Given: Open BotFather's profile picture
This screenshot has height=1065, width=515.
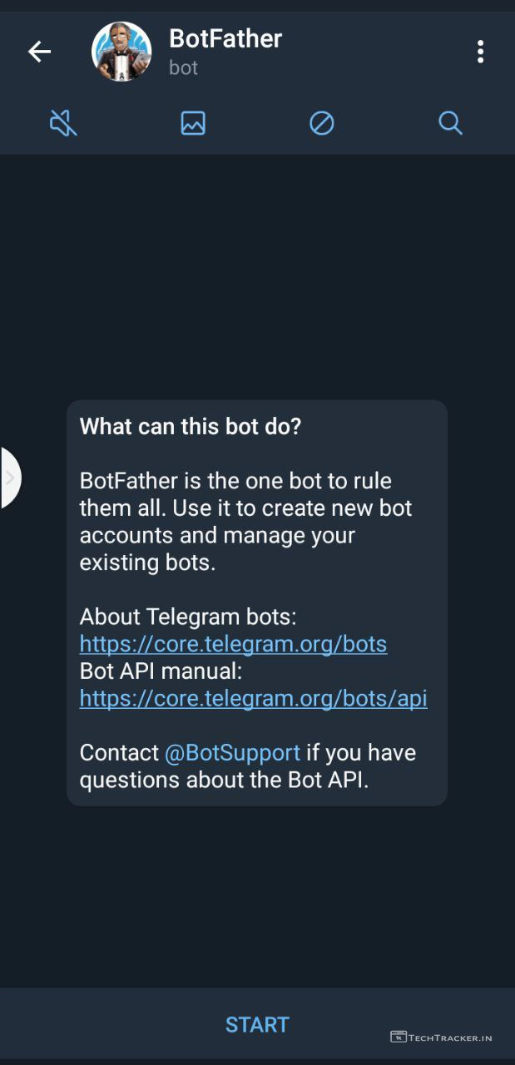Looking at the screenshot, I should coord(121,52).
